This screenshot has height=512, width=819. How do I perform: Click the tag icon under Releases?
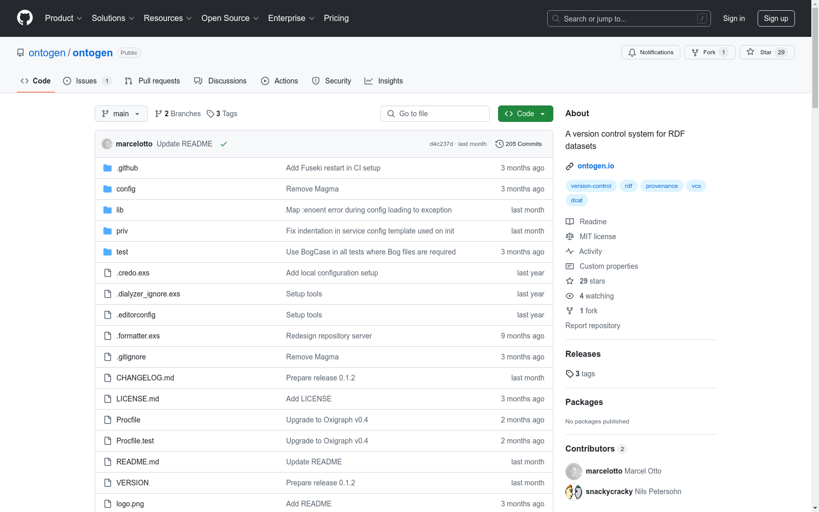(570, 374)
